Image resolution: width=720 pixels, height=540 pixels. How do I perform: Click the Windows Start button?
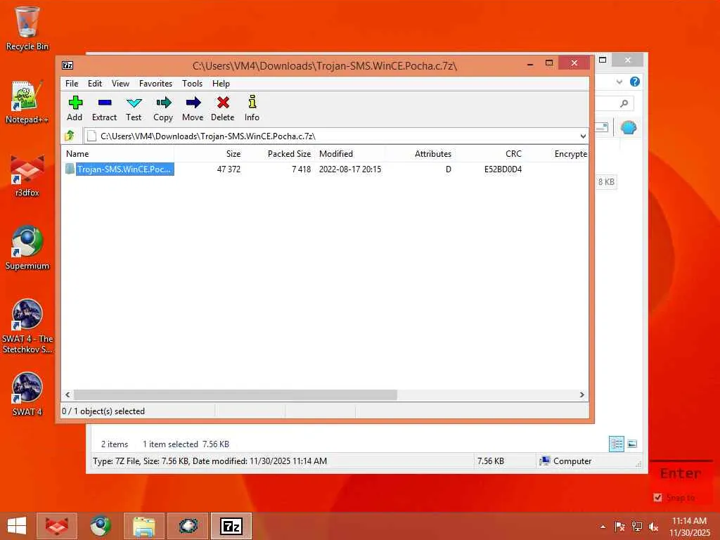(17, 526)
